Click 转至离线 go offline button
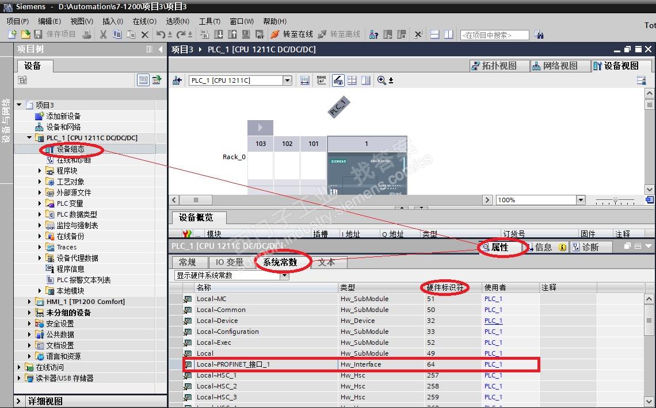Image resolution: width=656 pixels, height=408 pixels. [x=340, y=34]
